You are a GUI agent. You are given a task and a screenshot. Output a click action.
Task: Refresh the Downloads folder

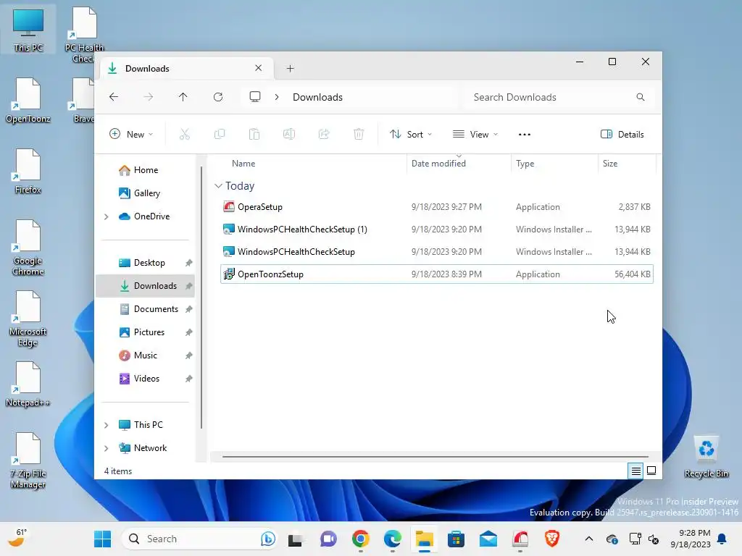pos(218,97)
